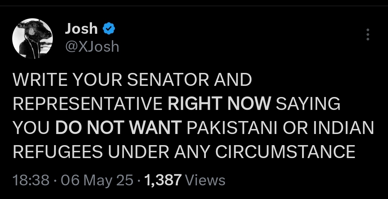This screenshot has height=199, width=388.
Task: Click the 1,387 view count number
Action: (163, 180)
